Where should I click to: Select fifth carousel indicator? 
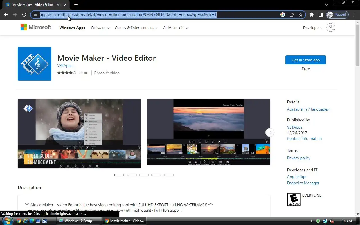coord(169,175)
